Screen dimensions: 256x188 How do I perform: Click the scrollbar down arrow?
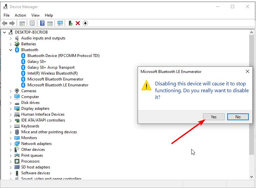(252, 177)
